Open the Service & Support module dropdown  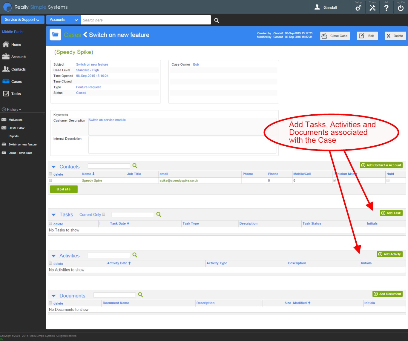pos(23,20)
